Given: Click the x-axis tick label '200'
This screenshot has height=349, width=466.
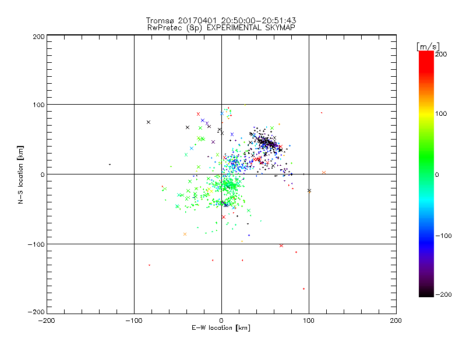Looking at the screenshot, I should click(x=396, y=320).
